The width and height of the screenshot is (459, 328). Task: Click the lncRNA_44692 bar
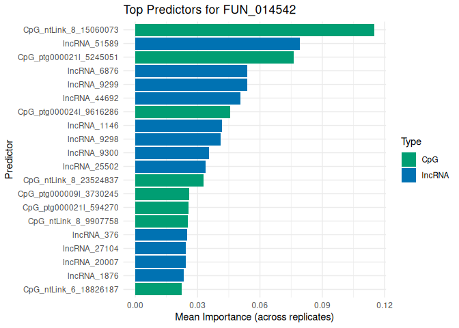(187, 98)
